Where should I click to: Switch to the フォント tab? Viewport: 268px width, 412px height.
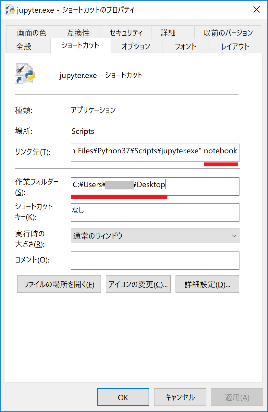click(x=186, y=46)
